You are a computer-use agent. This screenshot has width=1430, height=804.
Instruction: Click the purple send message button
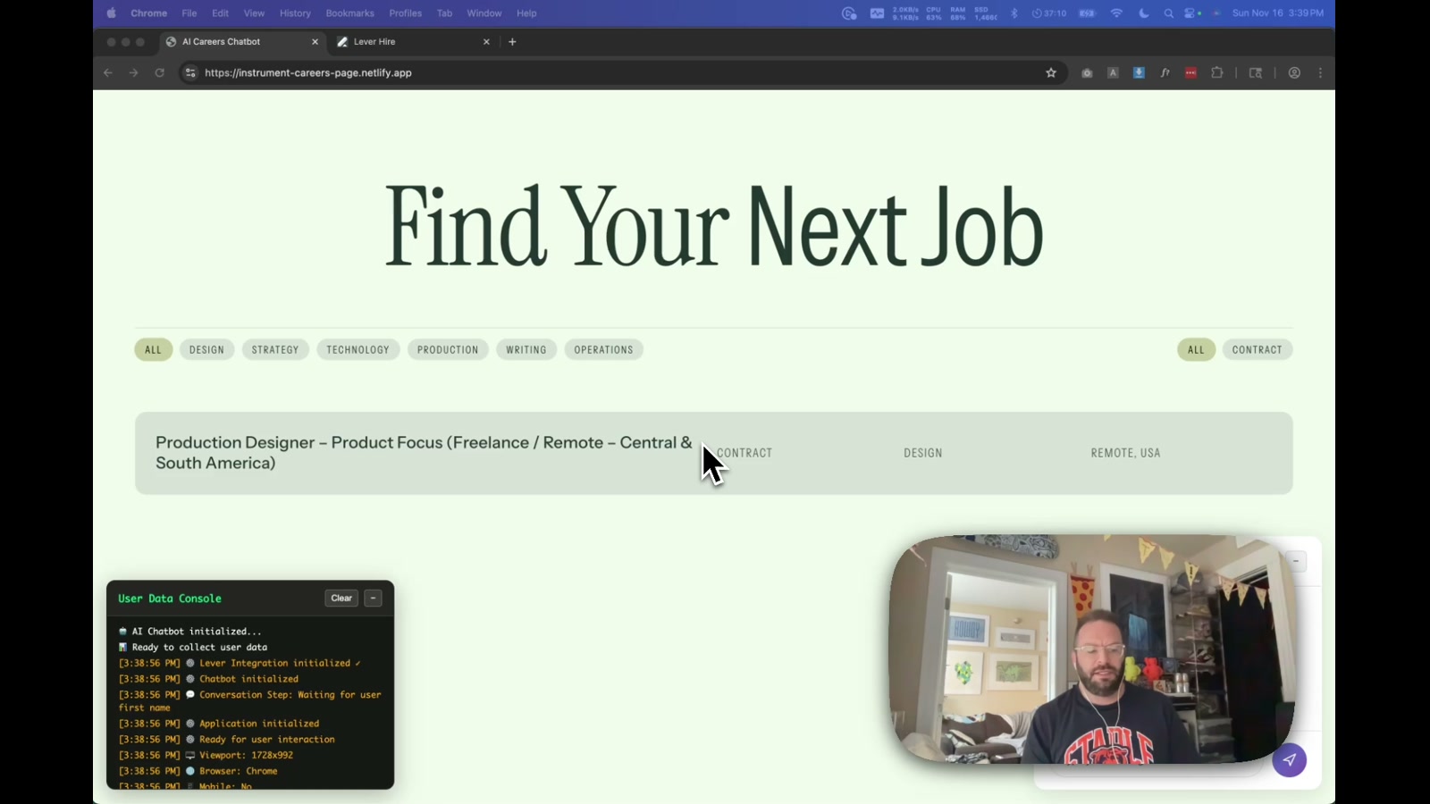click(1289, 760)
